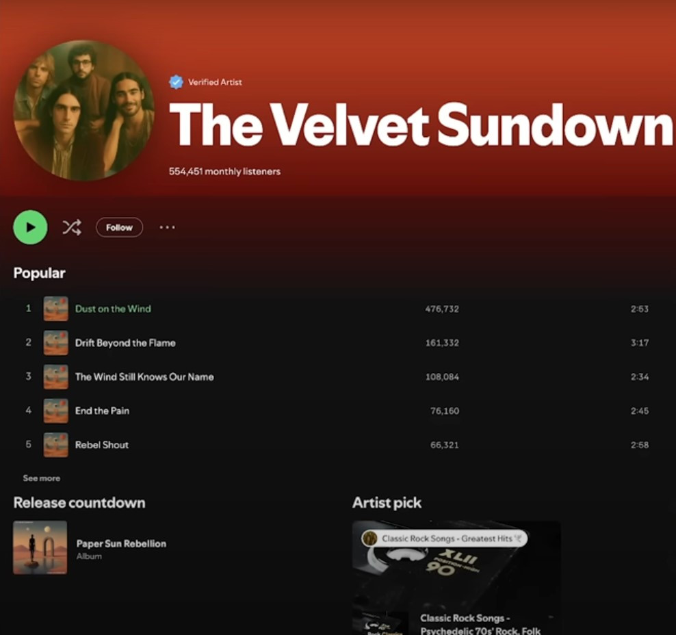Click the Rebel Shout album cover thumbnail
The width and height of the screenshot is (676, 635).
(x=55, y=445)
